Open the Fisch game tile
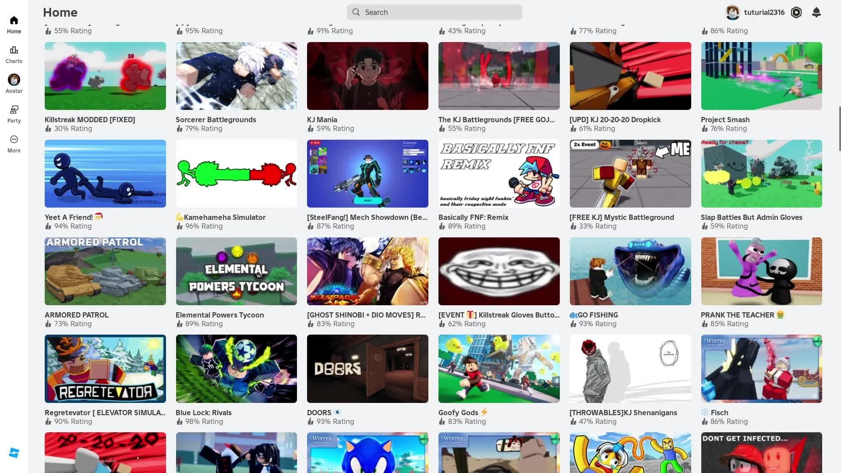 pyautogui.click(x=761, y=369)
